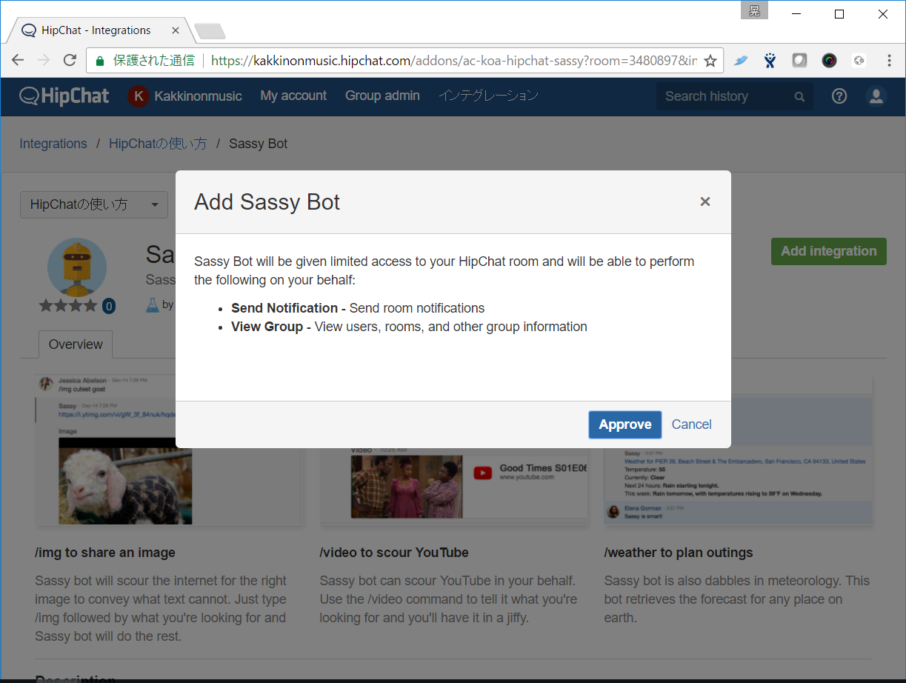Click the '/weather to plan outings' heading
The width and height of the screenshot is (906, 683).
pyautogui.click(x=679, y=553)
